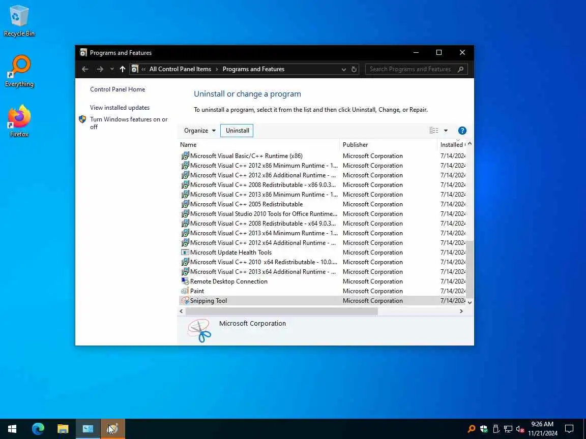This screenshot has width=586, height=439.
Task: Select Microsoft Visual C++ 2005 Redistributable
Action: point(323,204)
